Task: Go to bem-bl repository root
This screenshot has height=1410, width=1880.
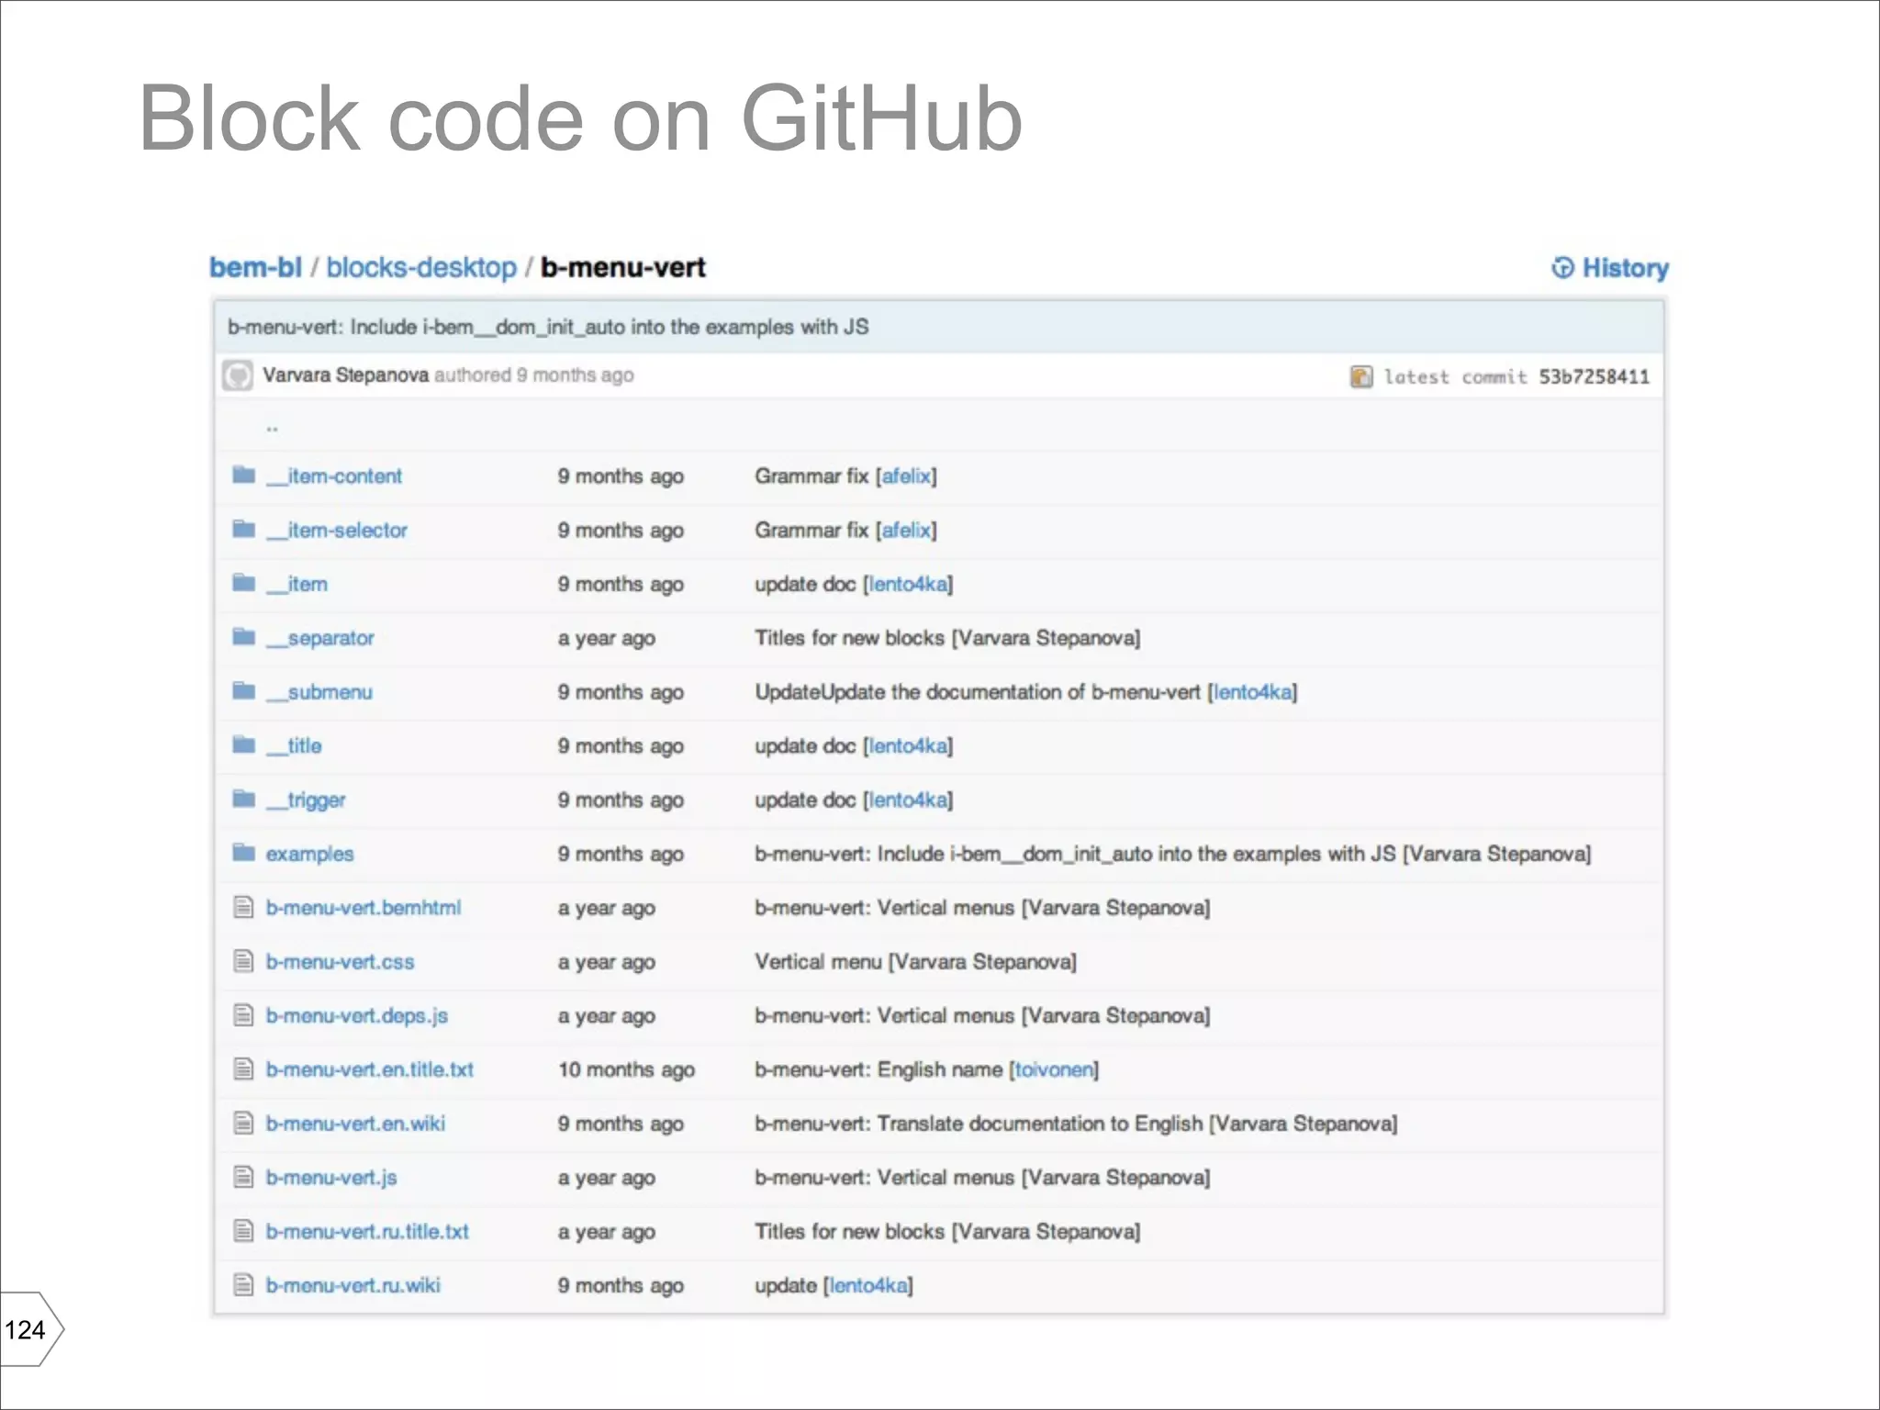Action: (255, 267)
